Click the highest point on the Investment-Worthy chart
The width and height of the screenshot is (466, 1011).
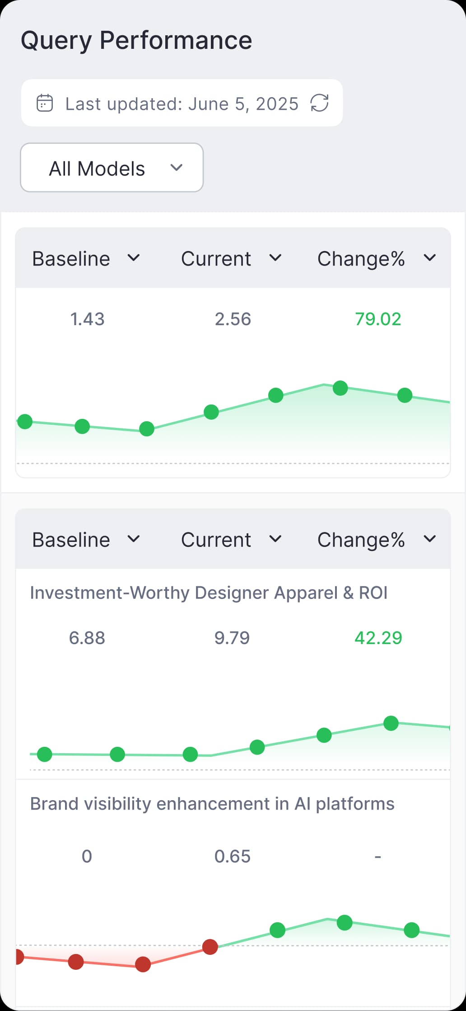point(391,723)
